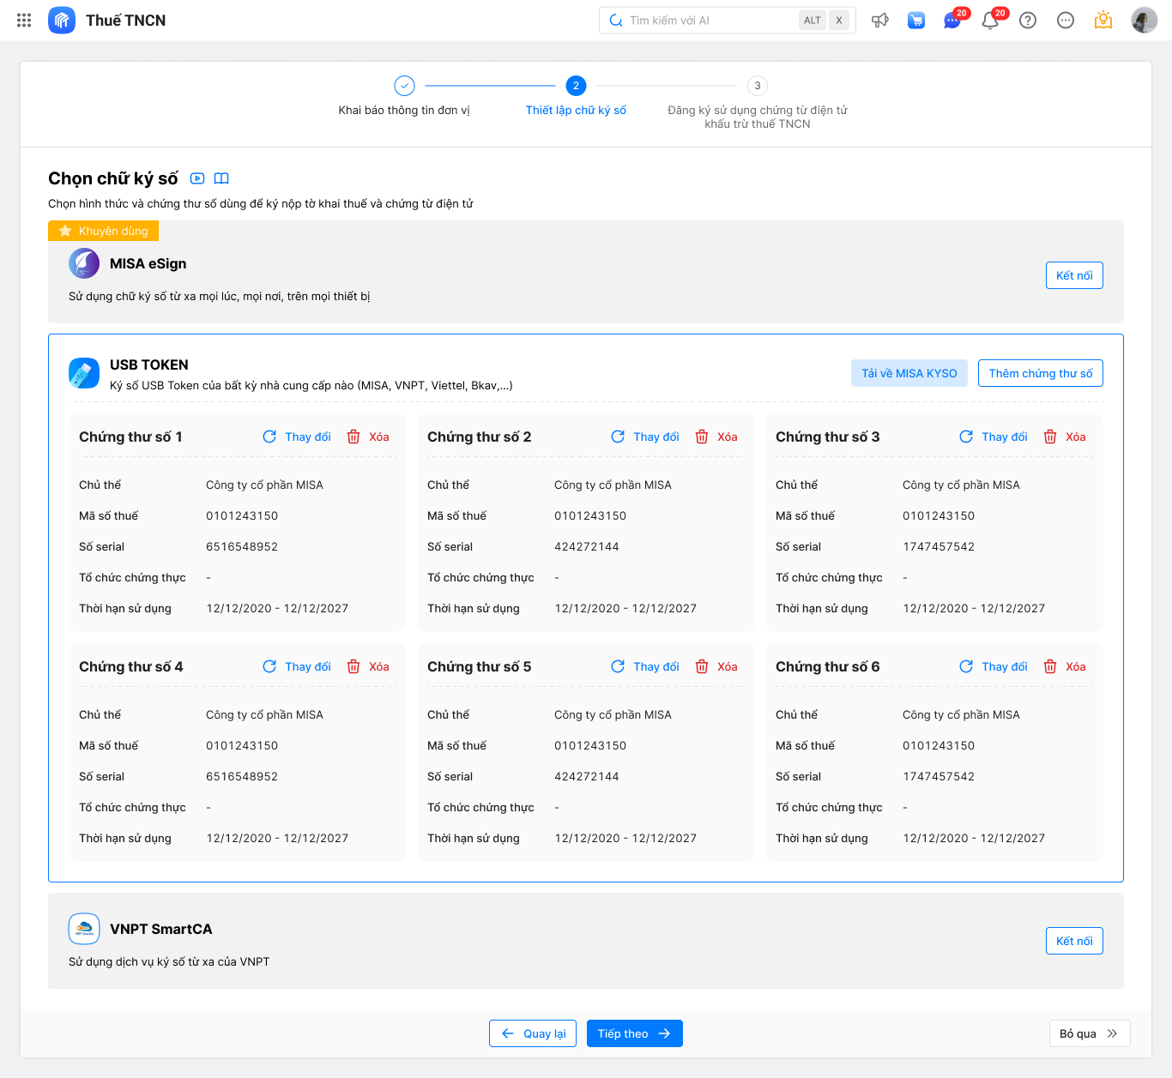
Task: Change Chứng thư số 1
Action: pos(297,437)
